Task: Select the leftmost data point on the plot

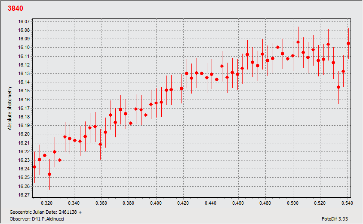Action: click(x=34, y=167)
